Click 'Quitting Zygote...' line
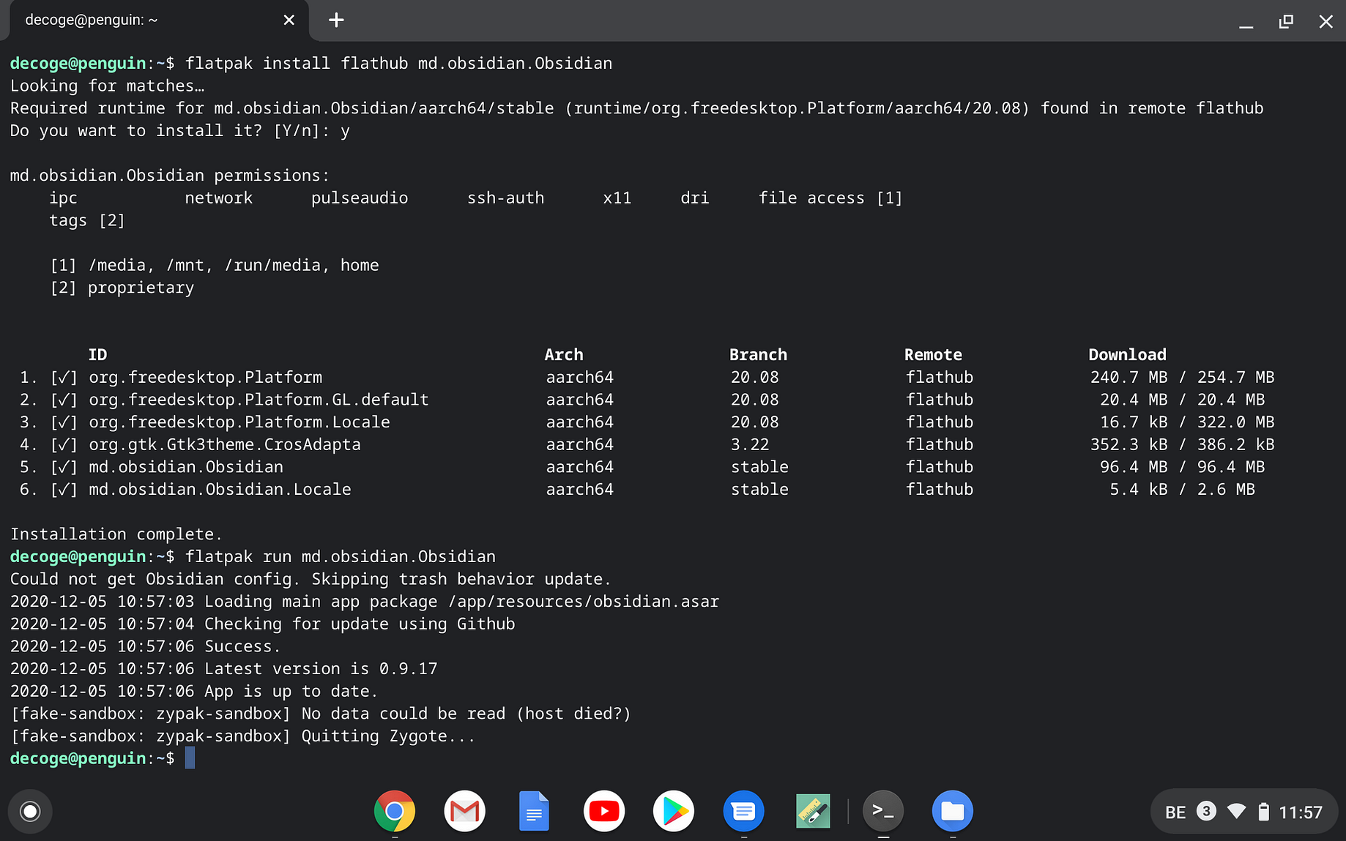This screenshot has height=841, width=1346. 389,736
